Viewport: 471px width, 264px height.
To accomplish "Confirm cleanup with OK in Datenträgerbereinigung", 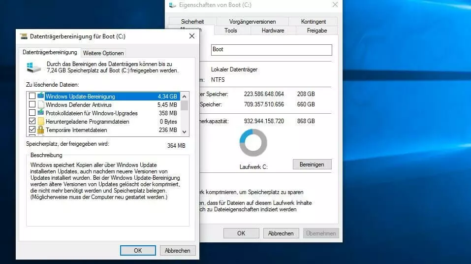I will pyautogui.click(x=138, y=251).
